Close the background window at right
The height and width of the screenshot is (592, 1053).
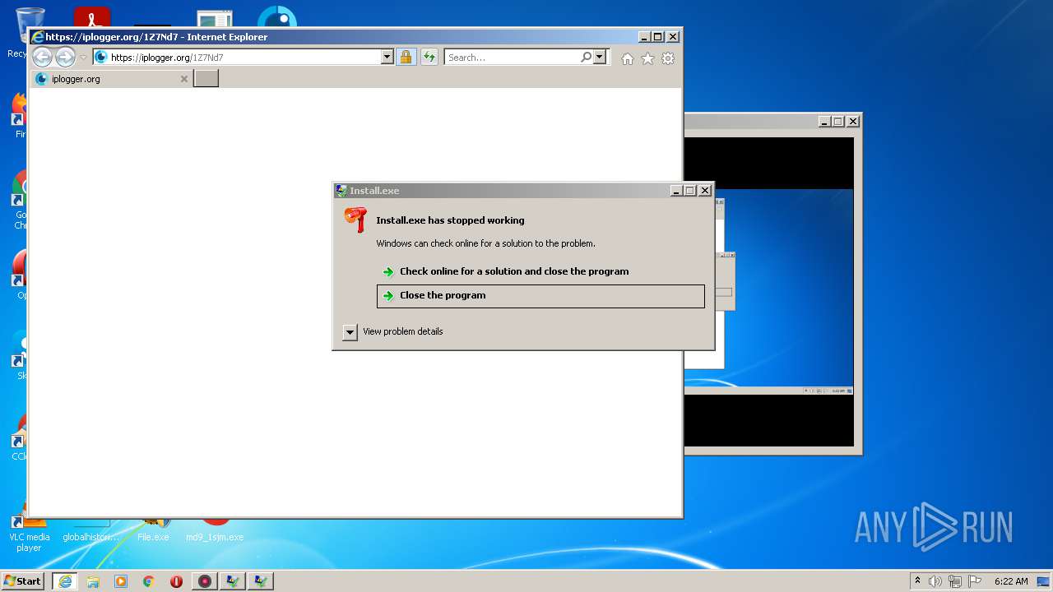click(x=853, y=122)
